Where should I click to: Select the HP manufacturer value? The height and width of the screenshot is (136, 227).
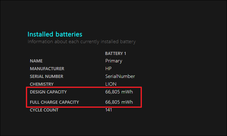tap(108, 69)
